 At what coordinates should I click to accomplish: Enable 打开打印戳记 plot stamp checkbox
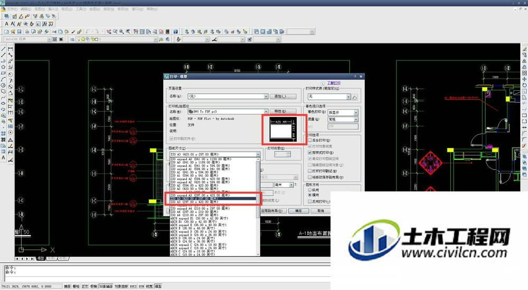click(310, 171)
